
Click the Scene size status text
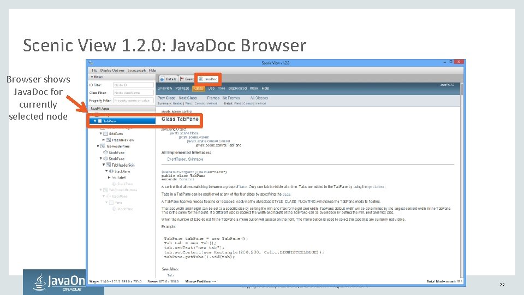coord(163,282)
